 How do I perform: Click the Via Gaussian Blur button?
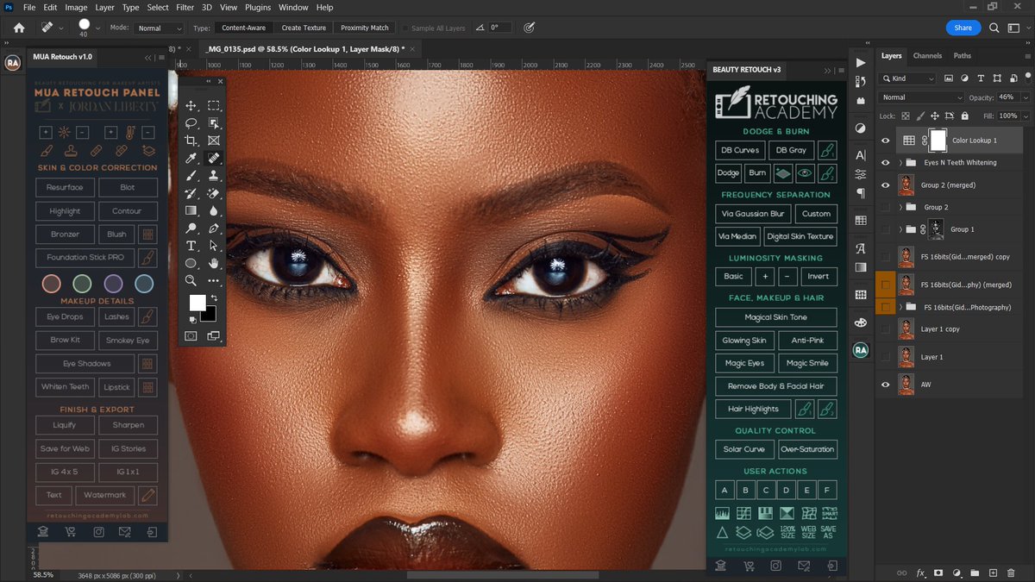tap(752, 213)
